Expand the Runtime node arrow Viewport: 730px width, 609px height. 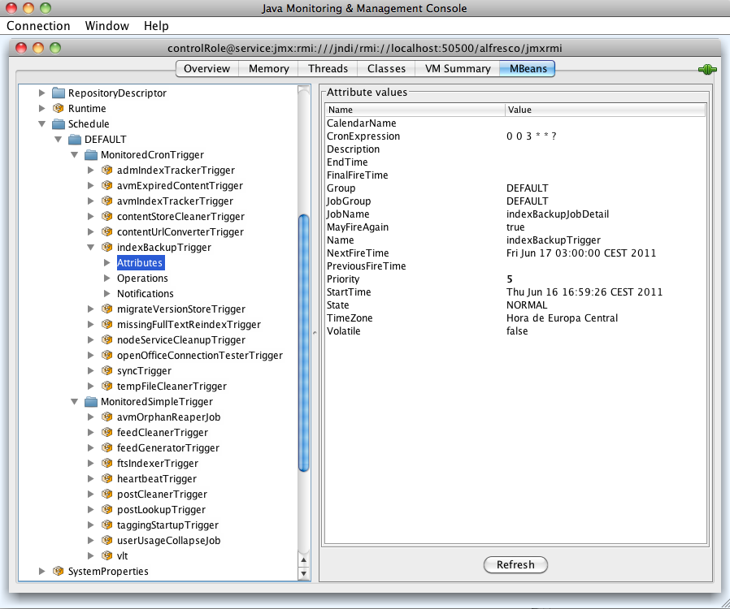point(42,108)
